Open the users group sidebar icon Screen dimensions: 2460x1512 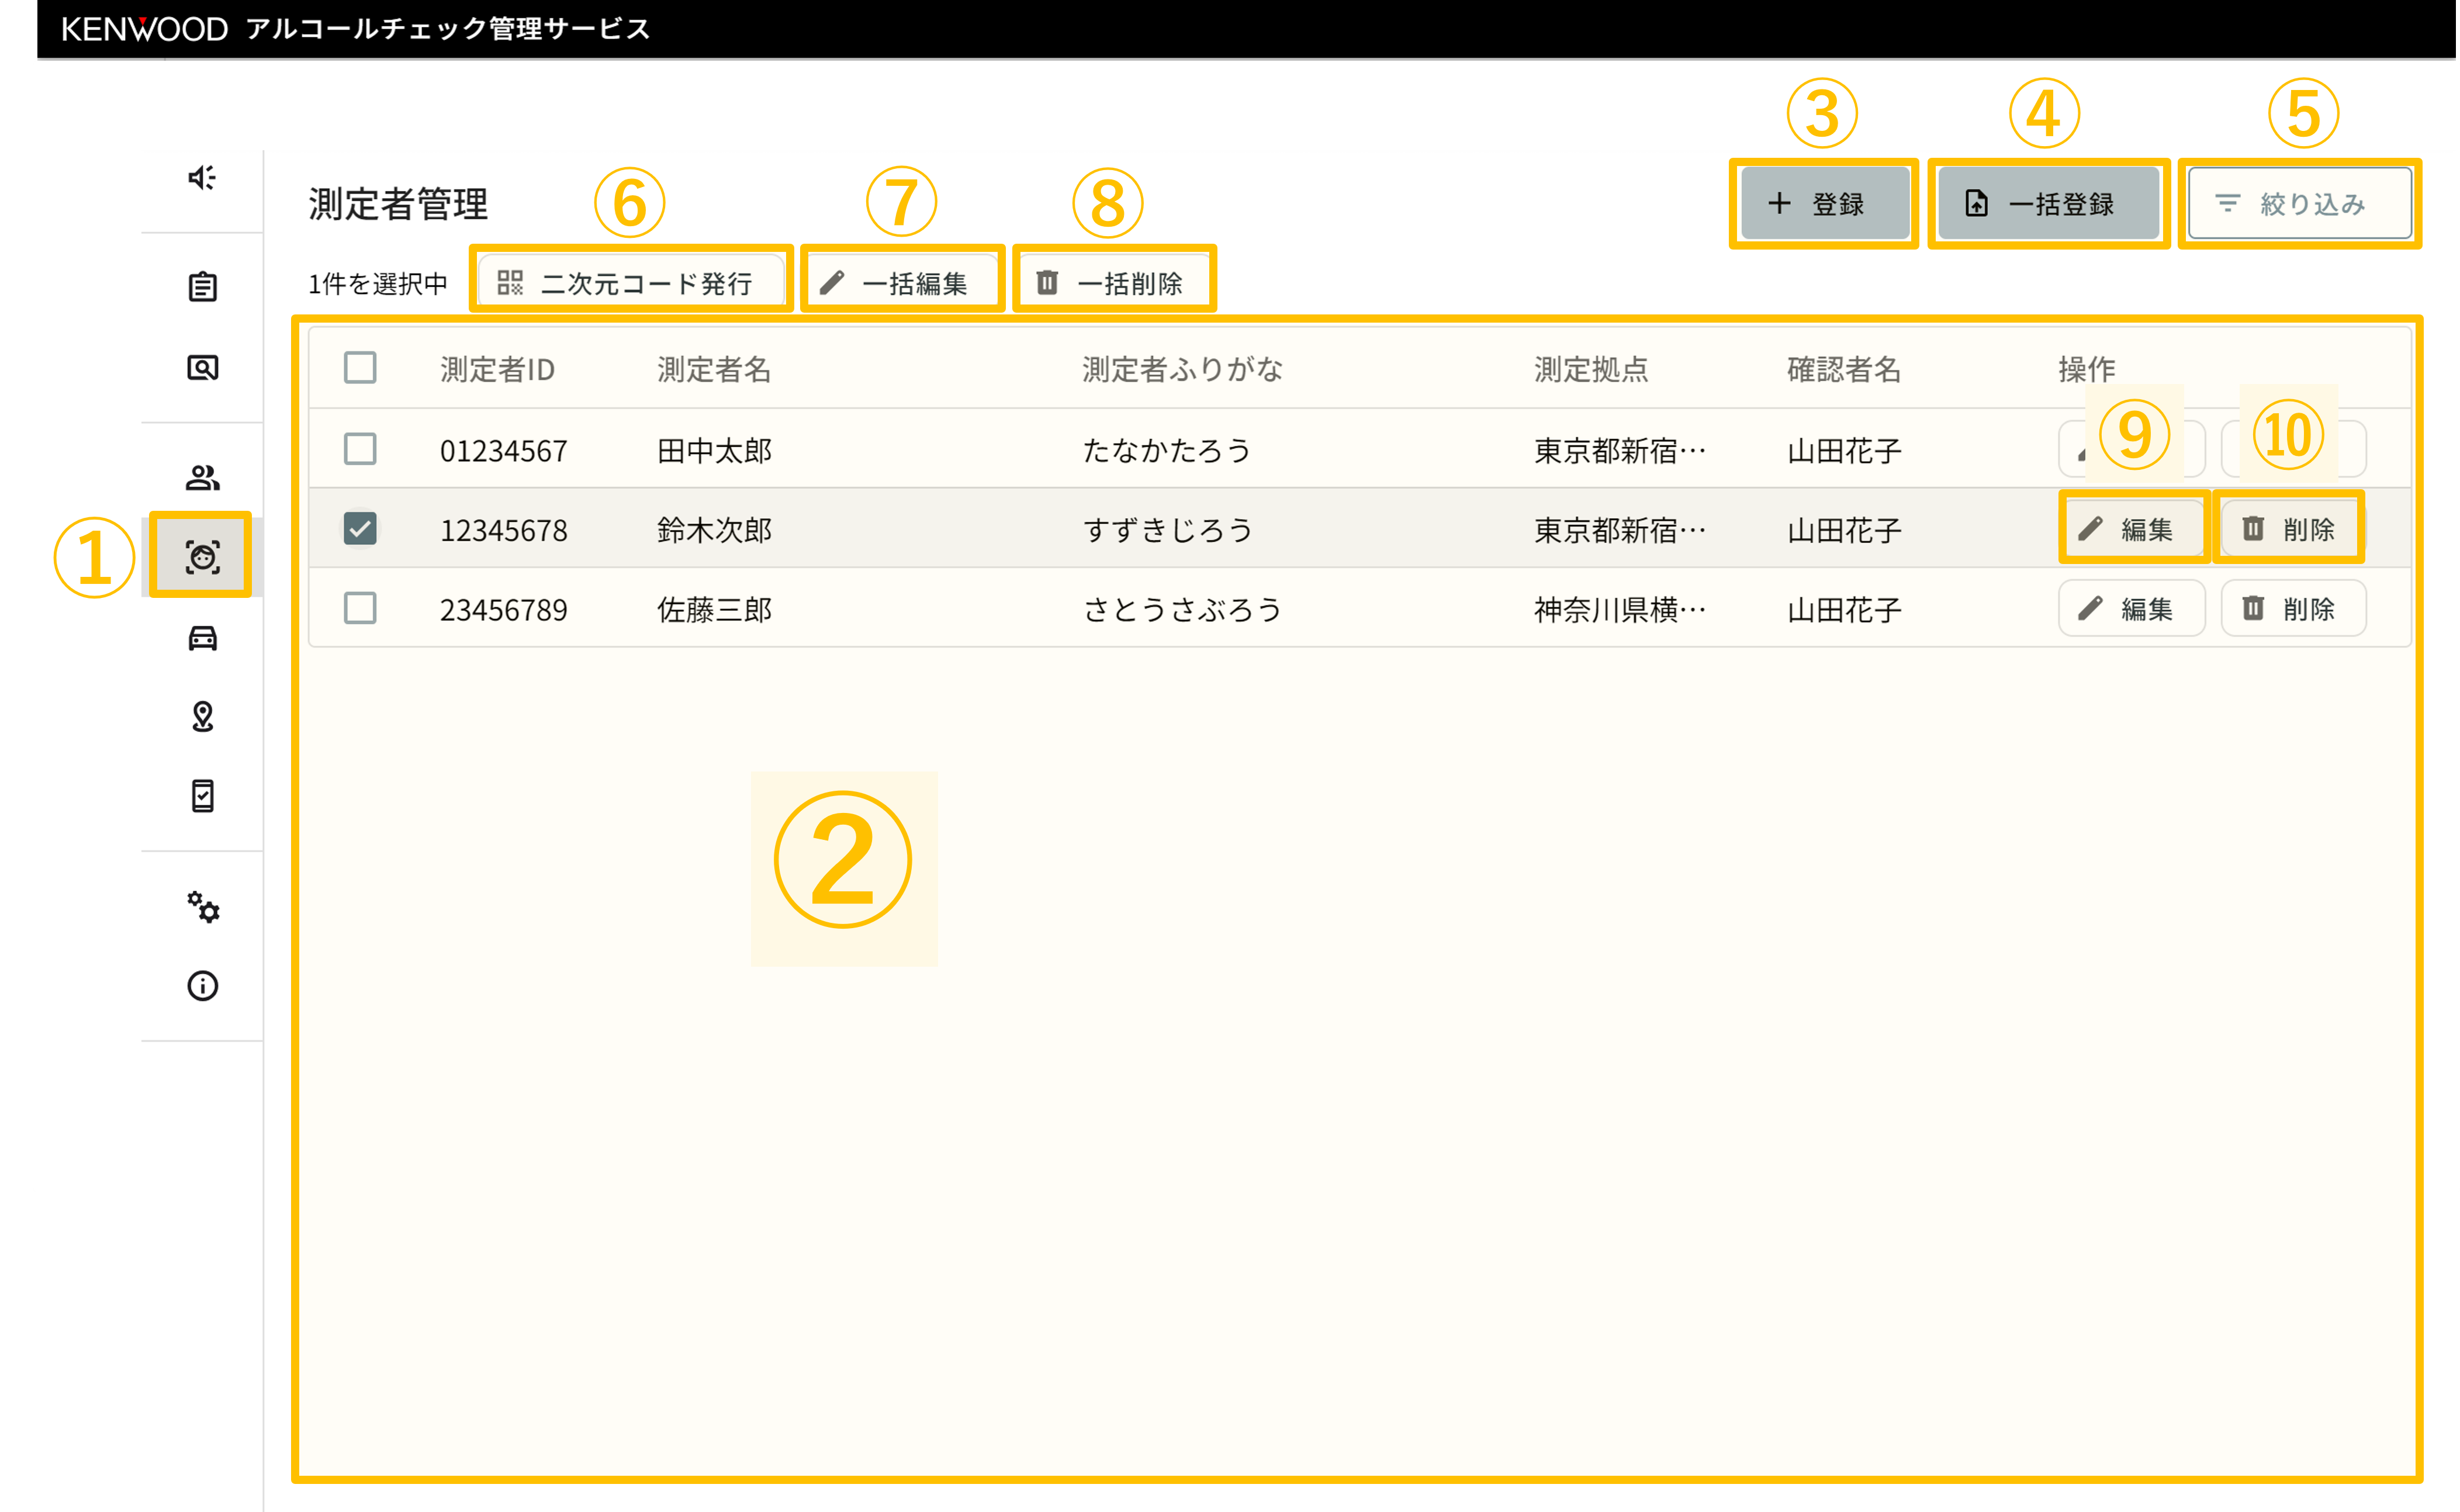tap(202, 478)
